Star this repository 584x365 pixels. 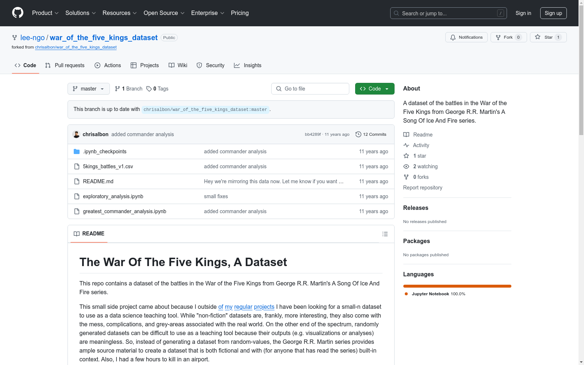coord(548,37)
